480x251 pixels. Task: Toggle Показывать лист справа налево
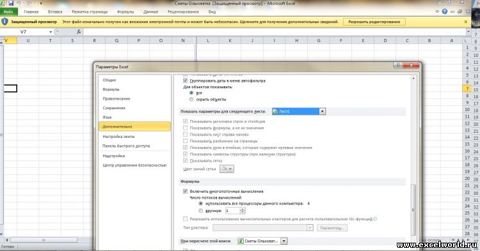[185, 134]
